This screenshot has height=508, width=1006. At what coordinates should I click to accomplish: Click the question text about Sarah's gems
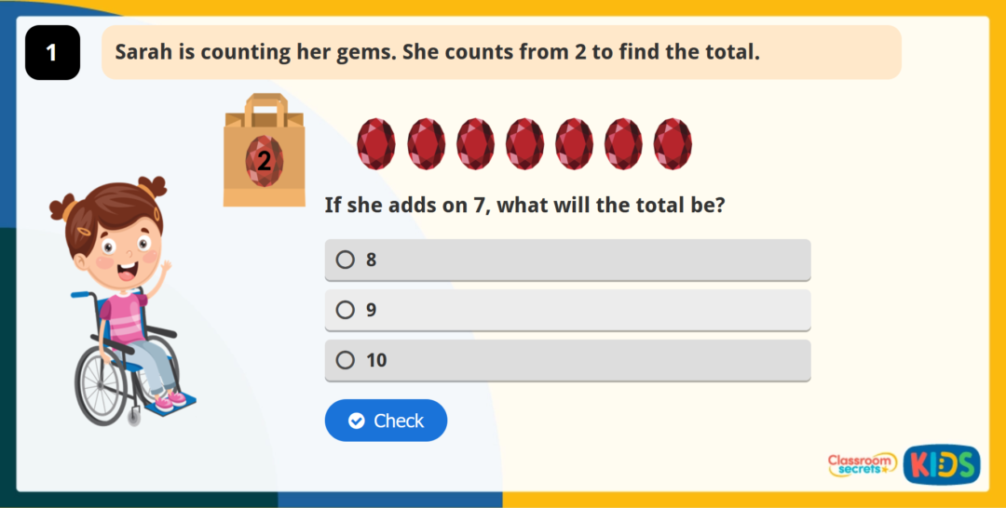(437, 52)
